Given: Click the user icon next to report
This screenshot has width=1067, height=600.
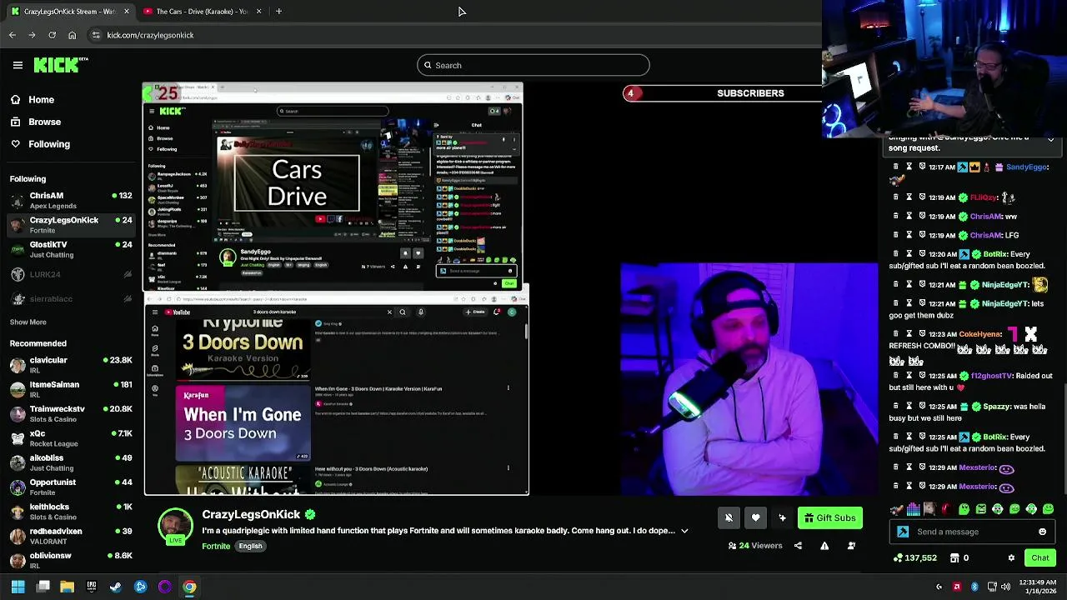Looking at the screenshot, I should 851,546.
